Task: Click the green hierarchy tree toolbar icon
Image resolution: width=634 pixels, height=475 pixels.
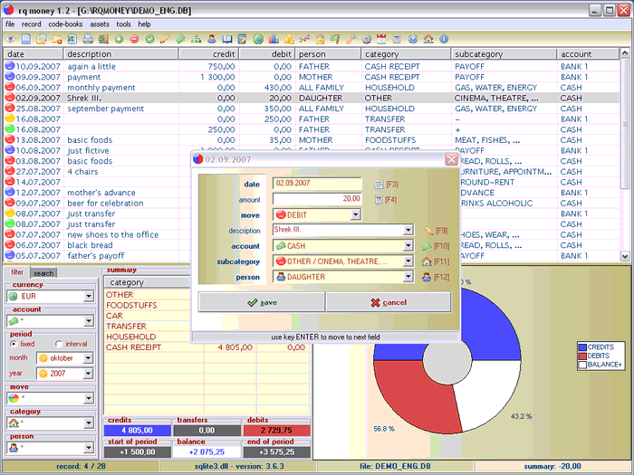Action: pos(197,39)
